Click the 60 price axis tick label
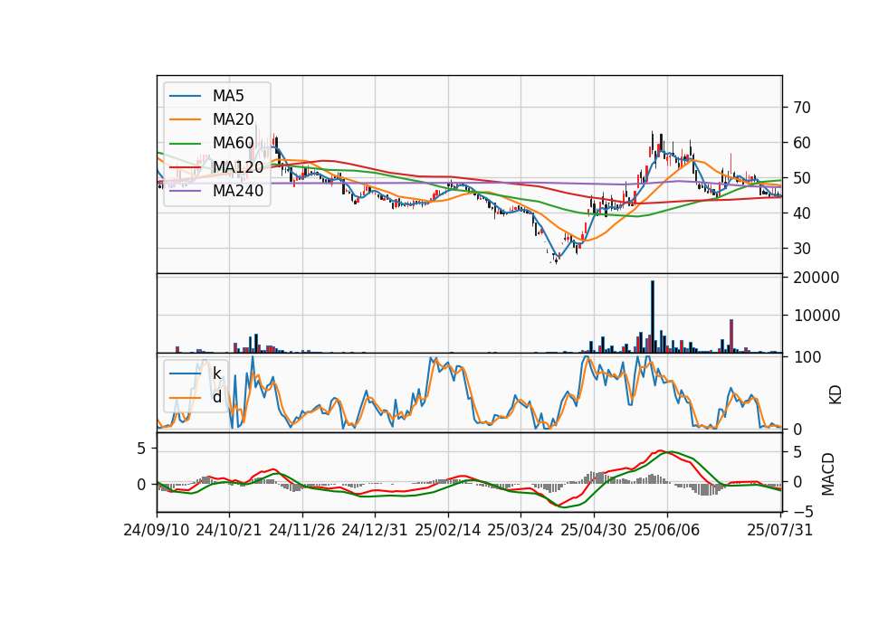 coord(802,143)
